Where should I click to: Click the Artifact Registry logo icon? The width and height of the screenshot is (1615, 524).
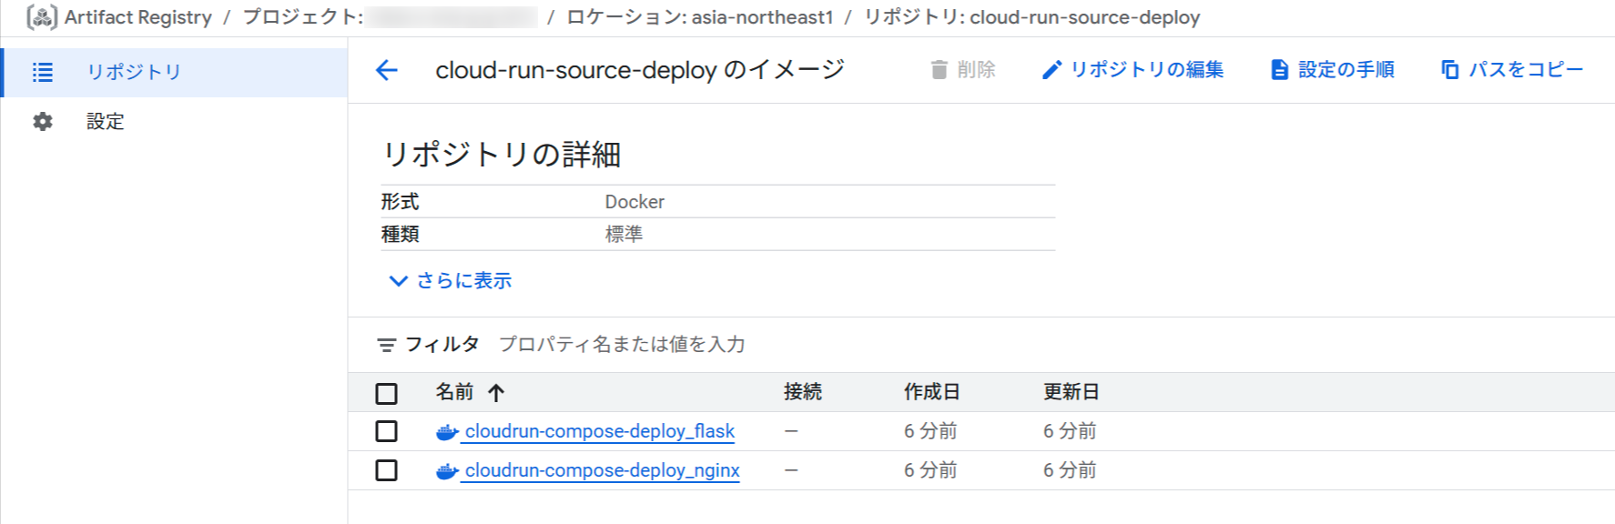point(42,17)
